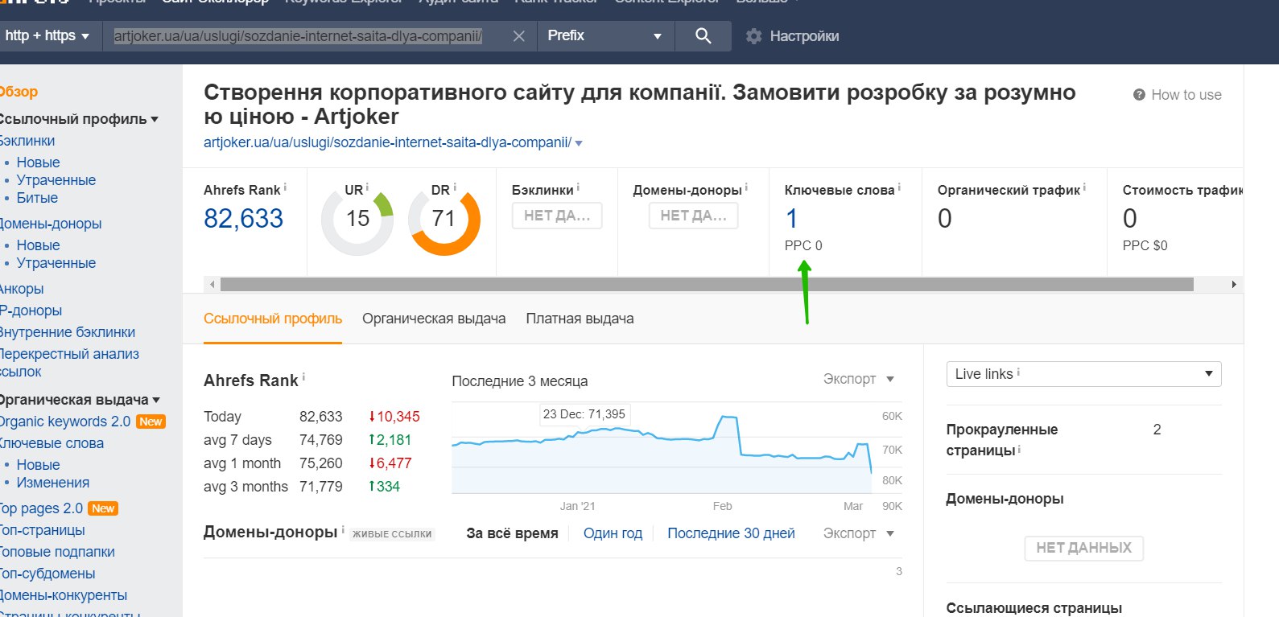Click info icon beside DR
This screenshot has height=617, width=1279.
[455, 187]
